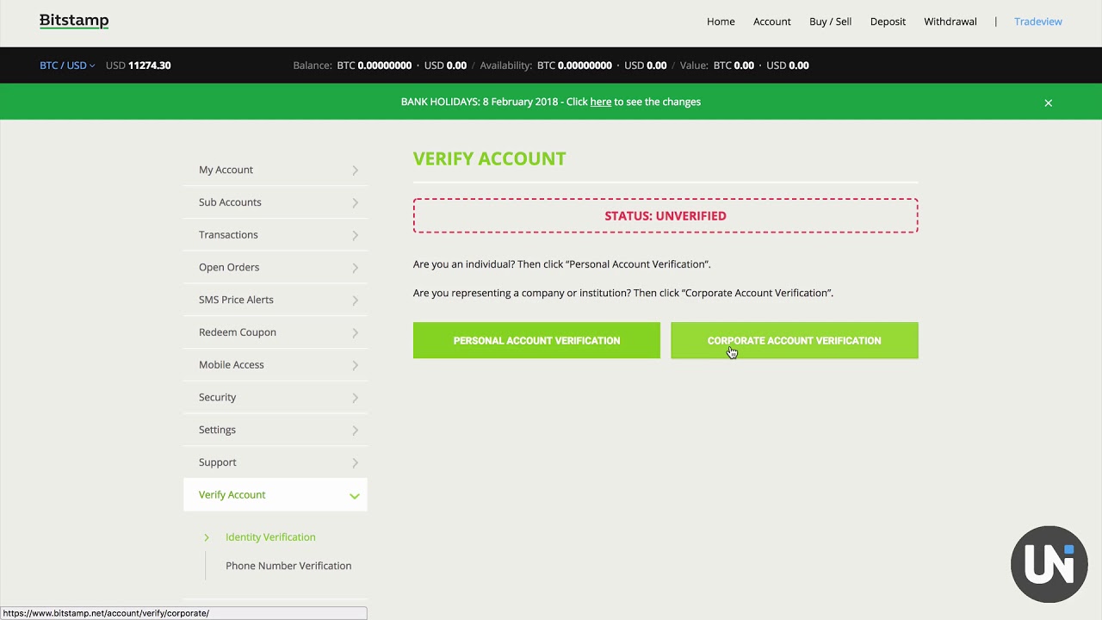Expand Settings chevron arrow
This screenshot has width=1102, height=620.
click(x=355, y=431)
